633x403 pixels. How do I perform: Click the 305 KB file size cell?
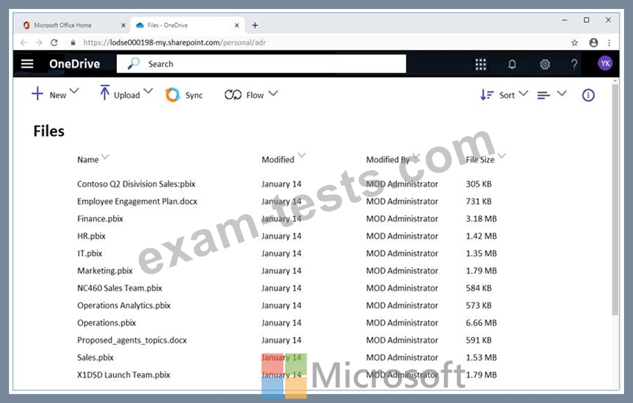479,184
